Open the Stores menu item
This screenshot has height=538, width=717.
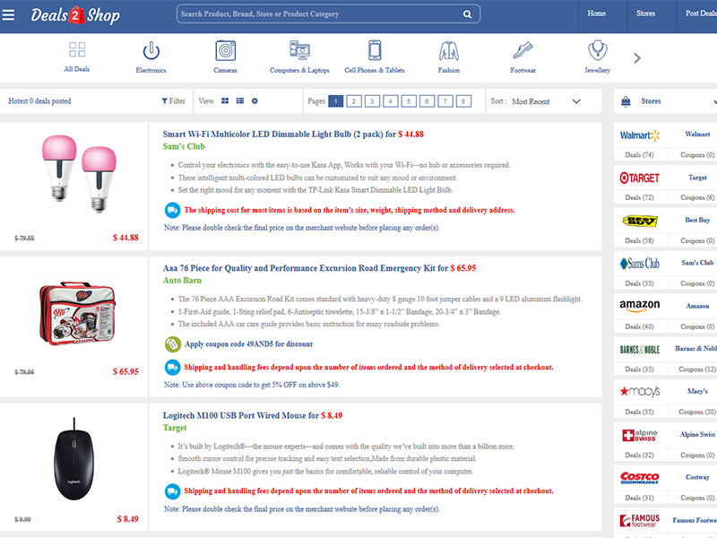pyautogui.click(x=645, y=13)
